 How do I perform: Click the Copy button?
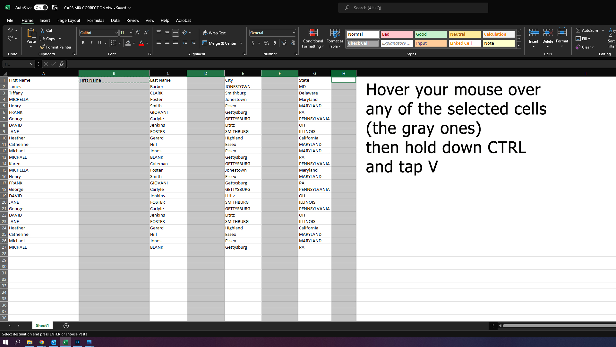(48, 39)
